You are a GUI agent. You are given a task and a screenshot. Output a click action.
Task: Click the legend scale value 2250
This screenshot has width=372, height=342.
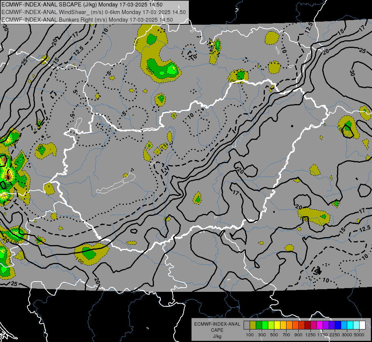335,335
